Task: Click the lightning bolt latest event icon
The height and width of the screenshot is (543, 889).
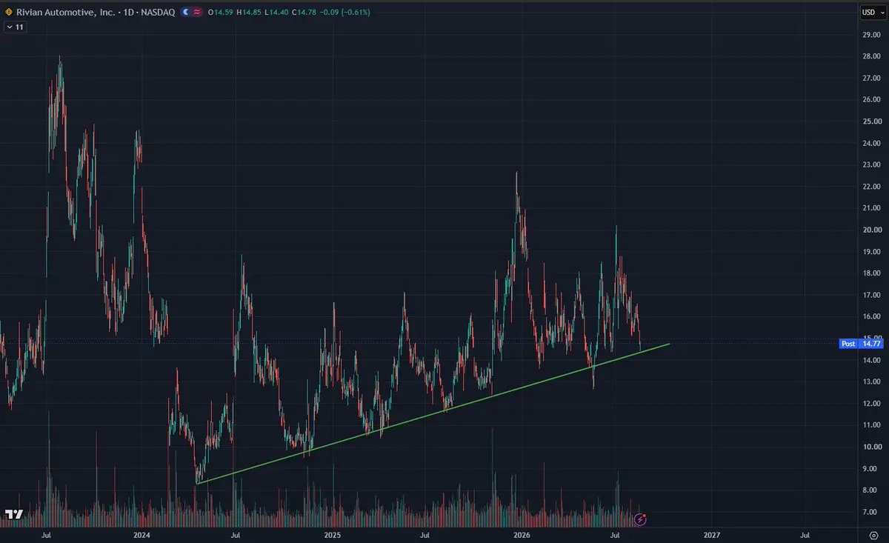Action: tap(641, 519)
